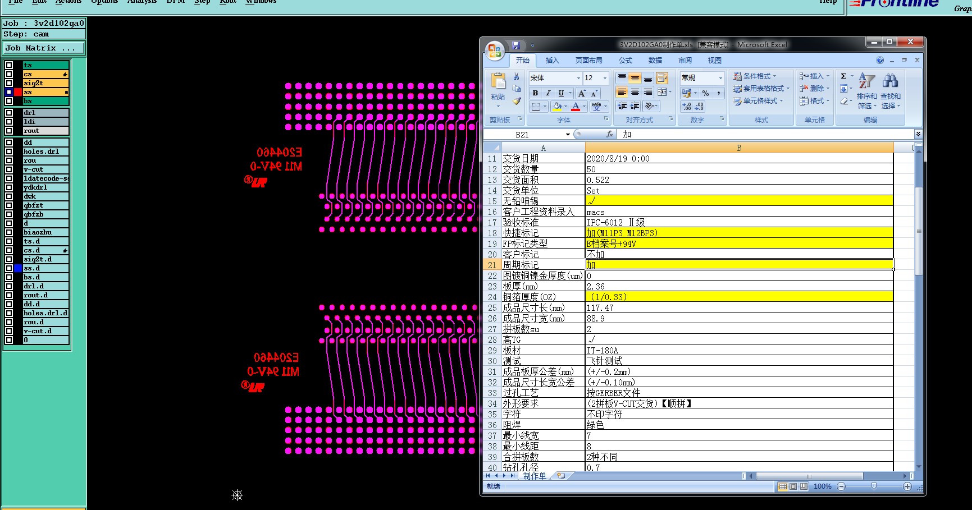Image resolution: width=972 pixels, height=510 pixels.
Task: Click the insert function fx button
Action: 610,134
